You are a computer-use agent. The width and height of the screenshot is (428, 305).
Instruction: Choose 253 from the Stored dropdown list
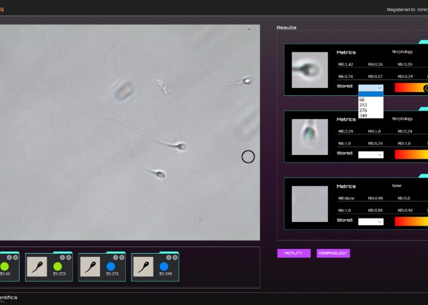[371, 105]
